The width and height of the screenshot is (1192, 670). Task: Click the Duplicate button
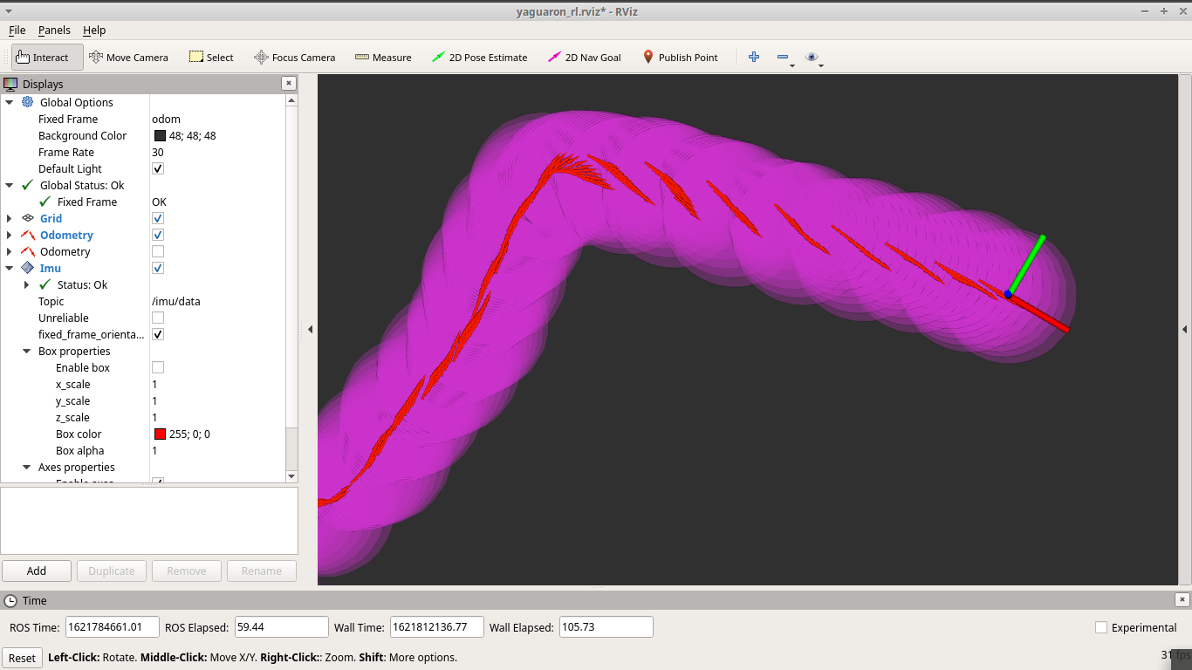pos(112,571)
